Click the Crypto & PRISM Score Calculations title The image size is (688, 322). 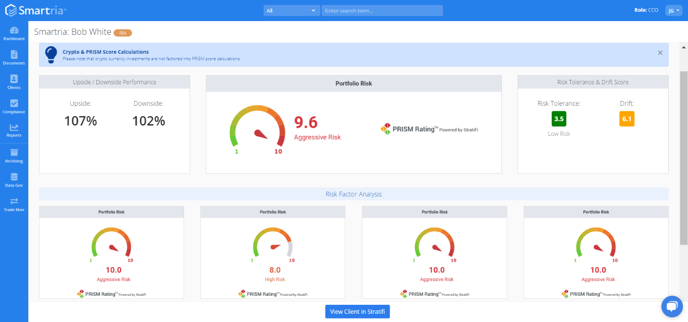click(x=106, y=52)
